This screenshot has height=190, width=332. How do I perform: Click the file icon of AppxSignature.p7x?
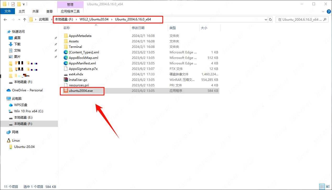66,69
